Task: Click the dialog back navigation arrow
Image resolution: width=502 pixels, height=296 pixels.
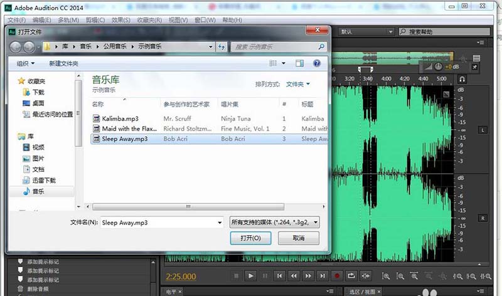Action: 15,47
